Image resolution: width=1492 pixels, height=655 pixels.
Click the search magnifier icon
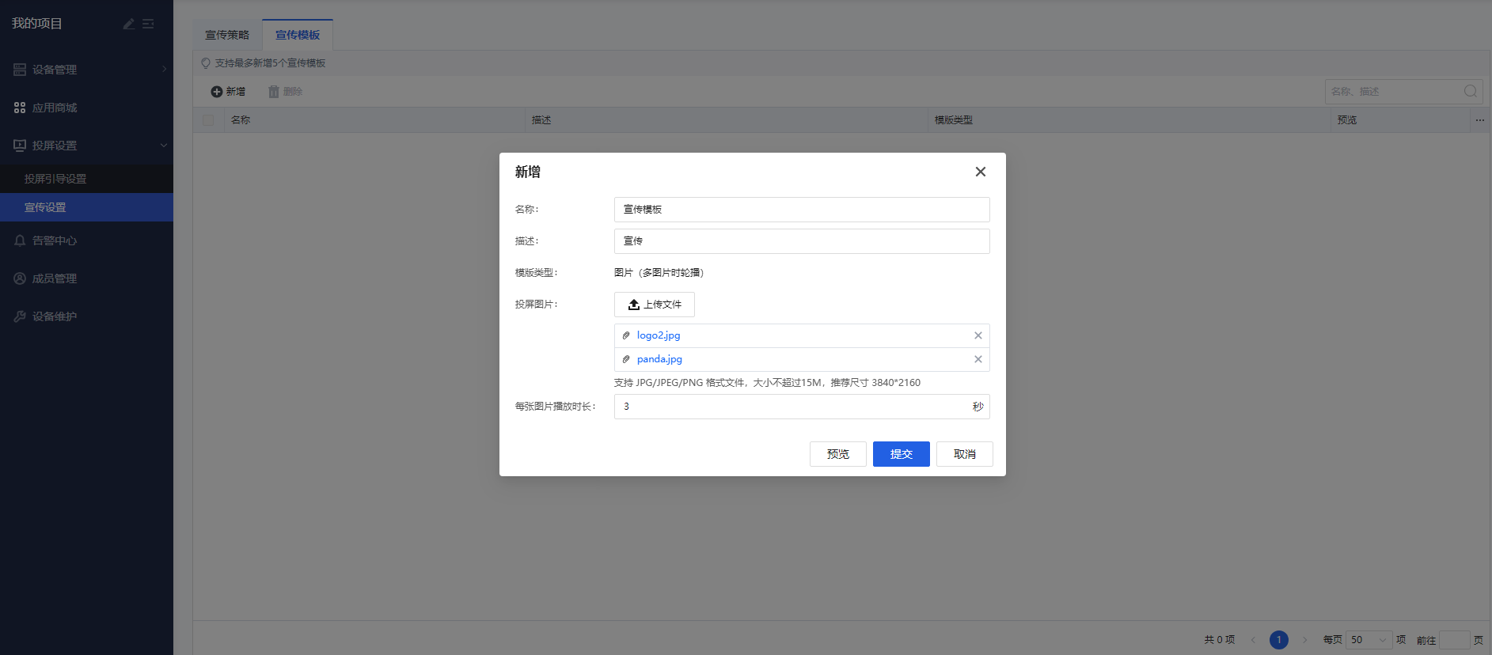[x=1470, y=92]
